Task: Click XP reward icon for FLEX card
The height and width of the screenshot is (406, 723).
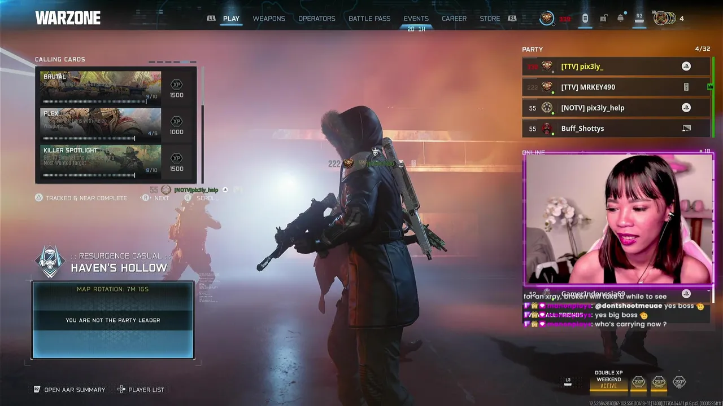Action: 177,121
